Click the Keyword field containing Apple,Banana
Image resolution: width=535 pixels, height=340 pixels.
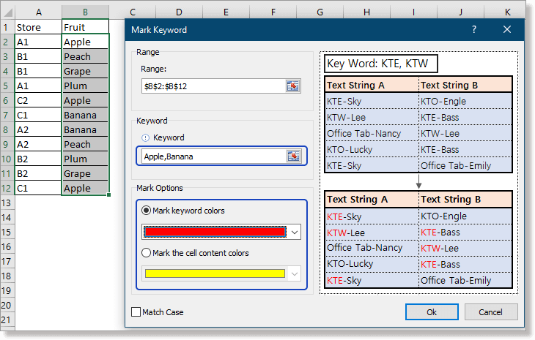pyautogui.click(x=213, y=156)
